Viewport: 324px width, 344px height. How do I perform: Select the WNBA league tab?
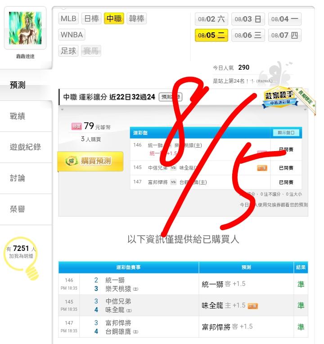tap(72, 35)
